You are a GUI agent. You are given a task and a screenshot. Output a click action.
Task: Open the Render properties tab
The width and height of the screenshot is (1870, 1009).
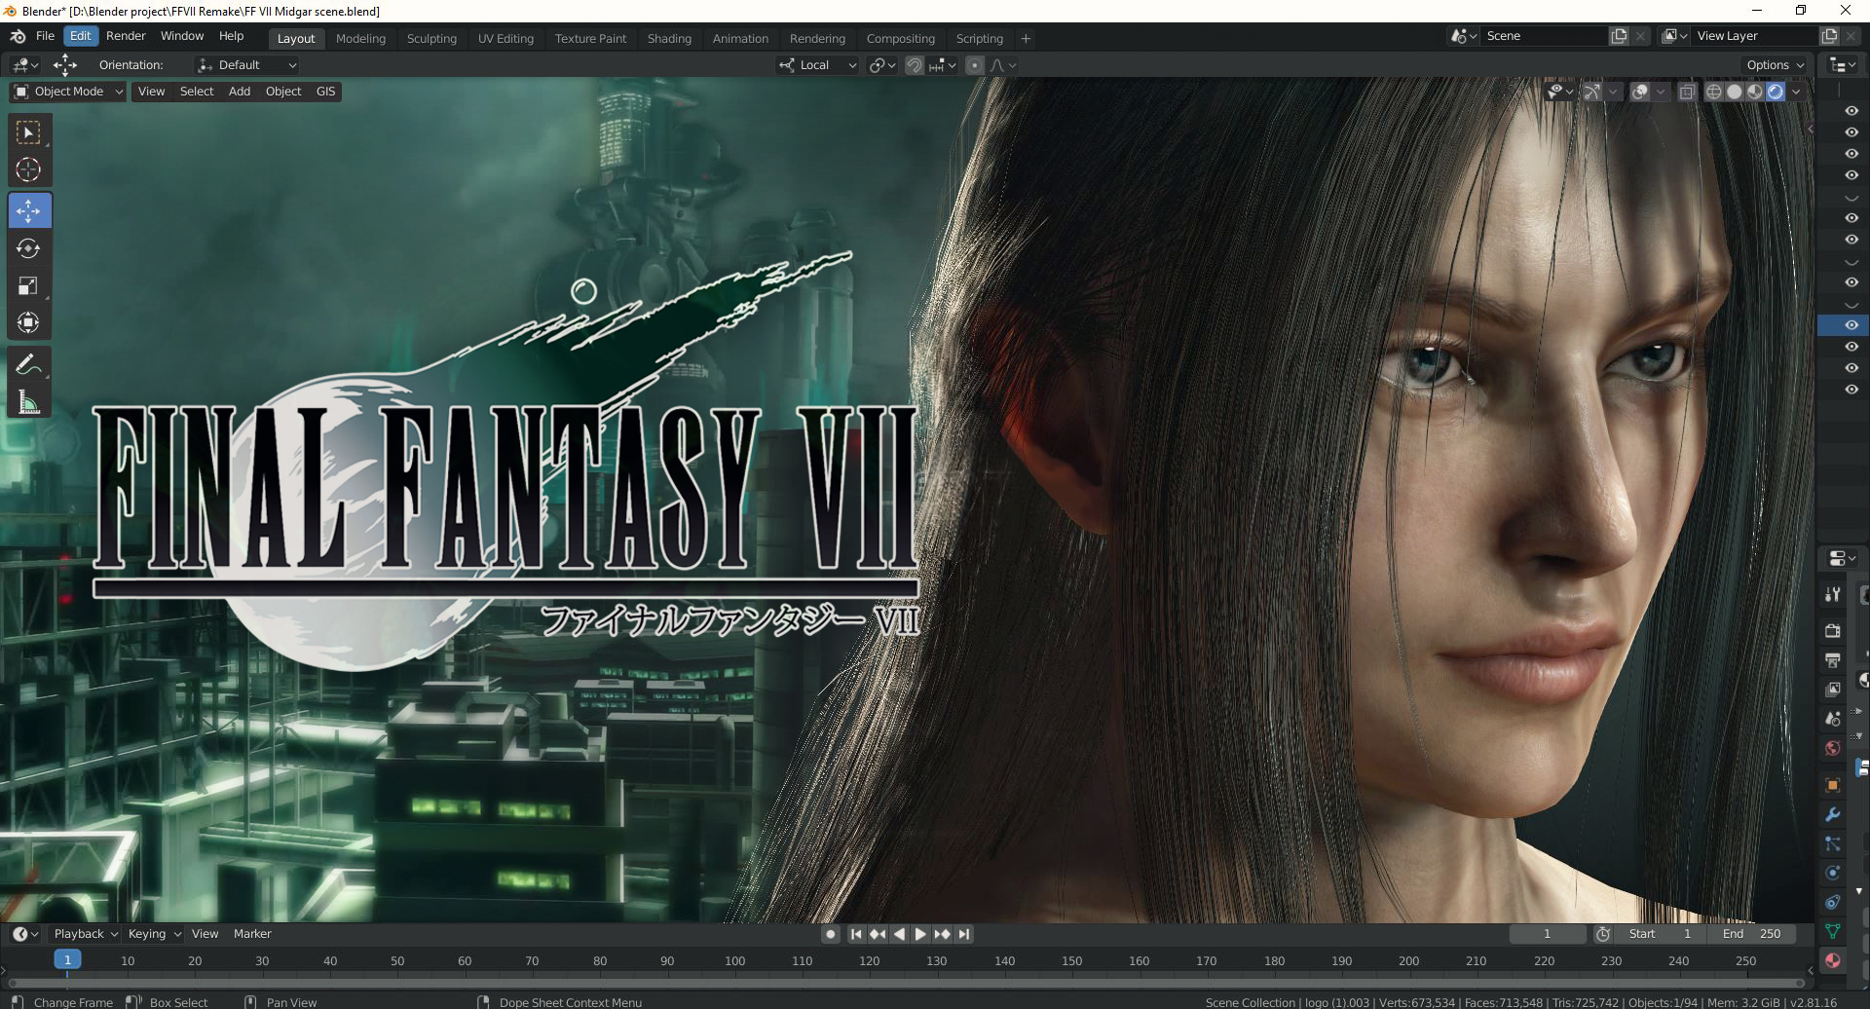click(x=1833, y=631)
